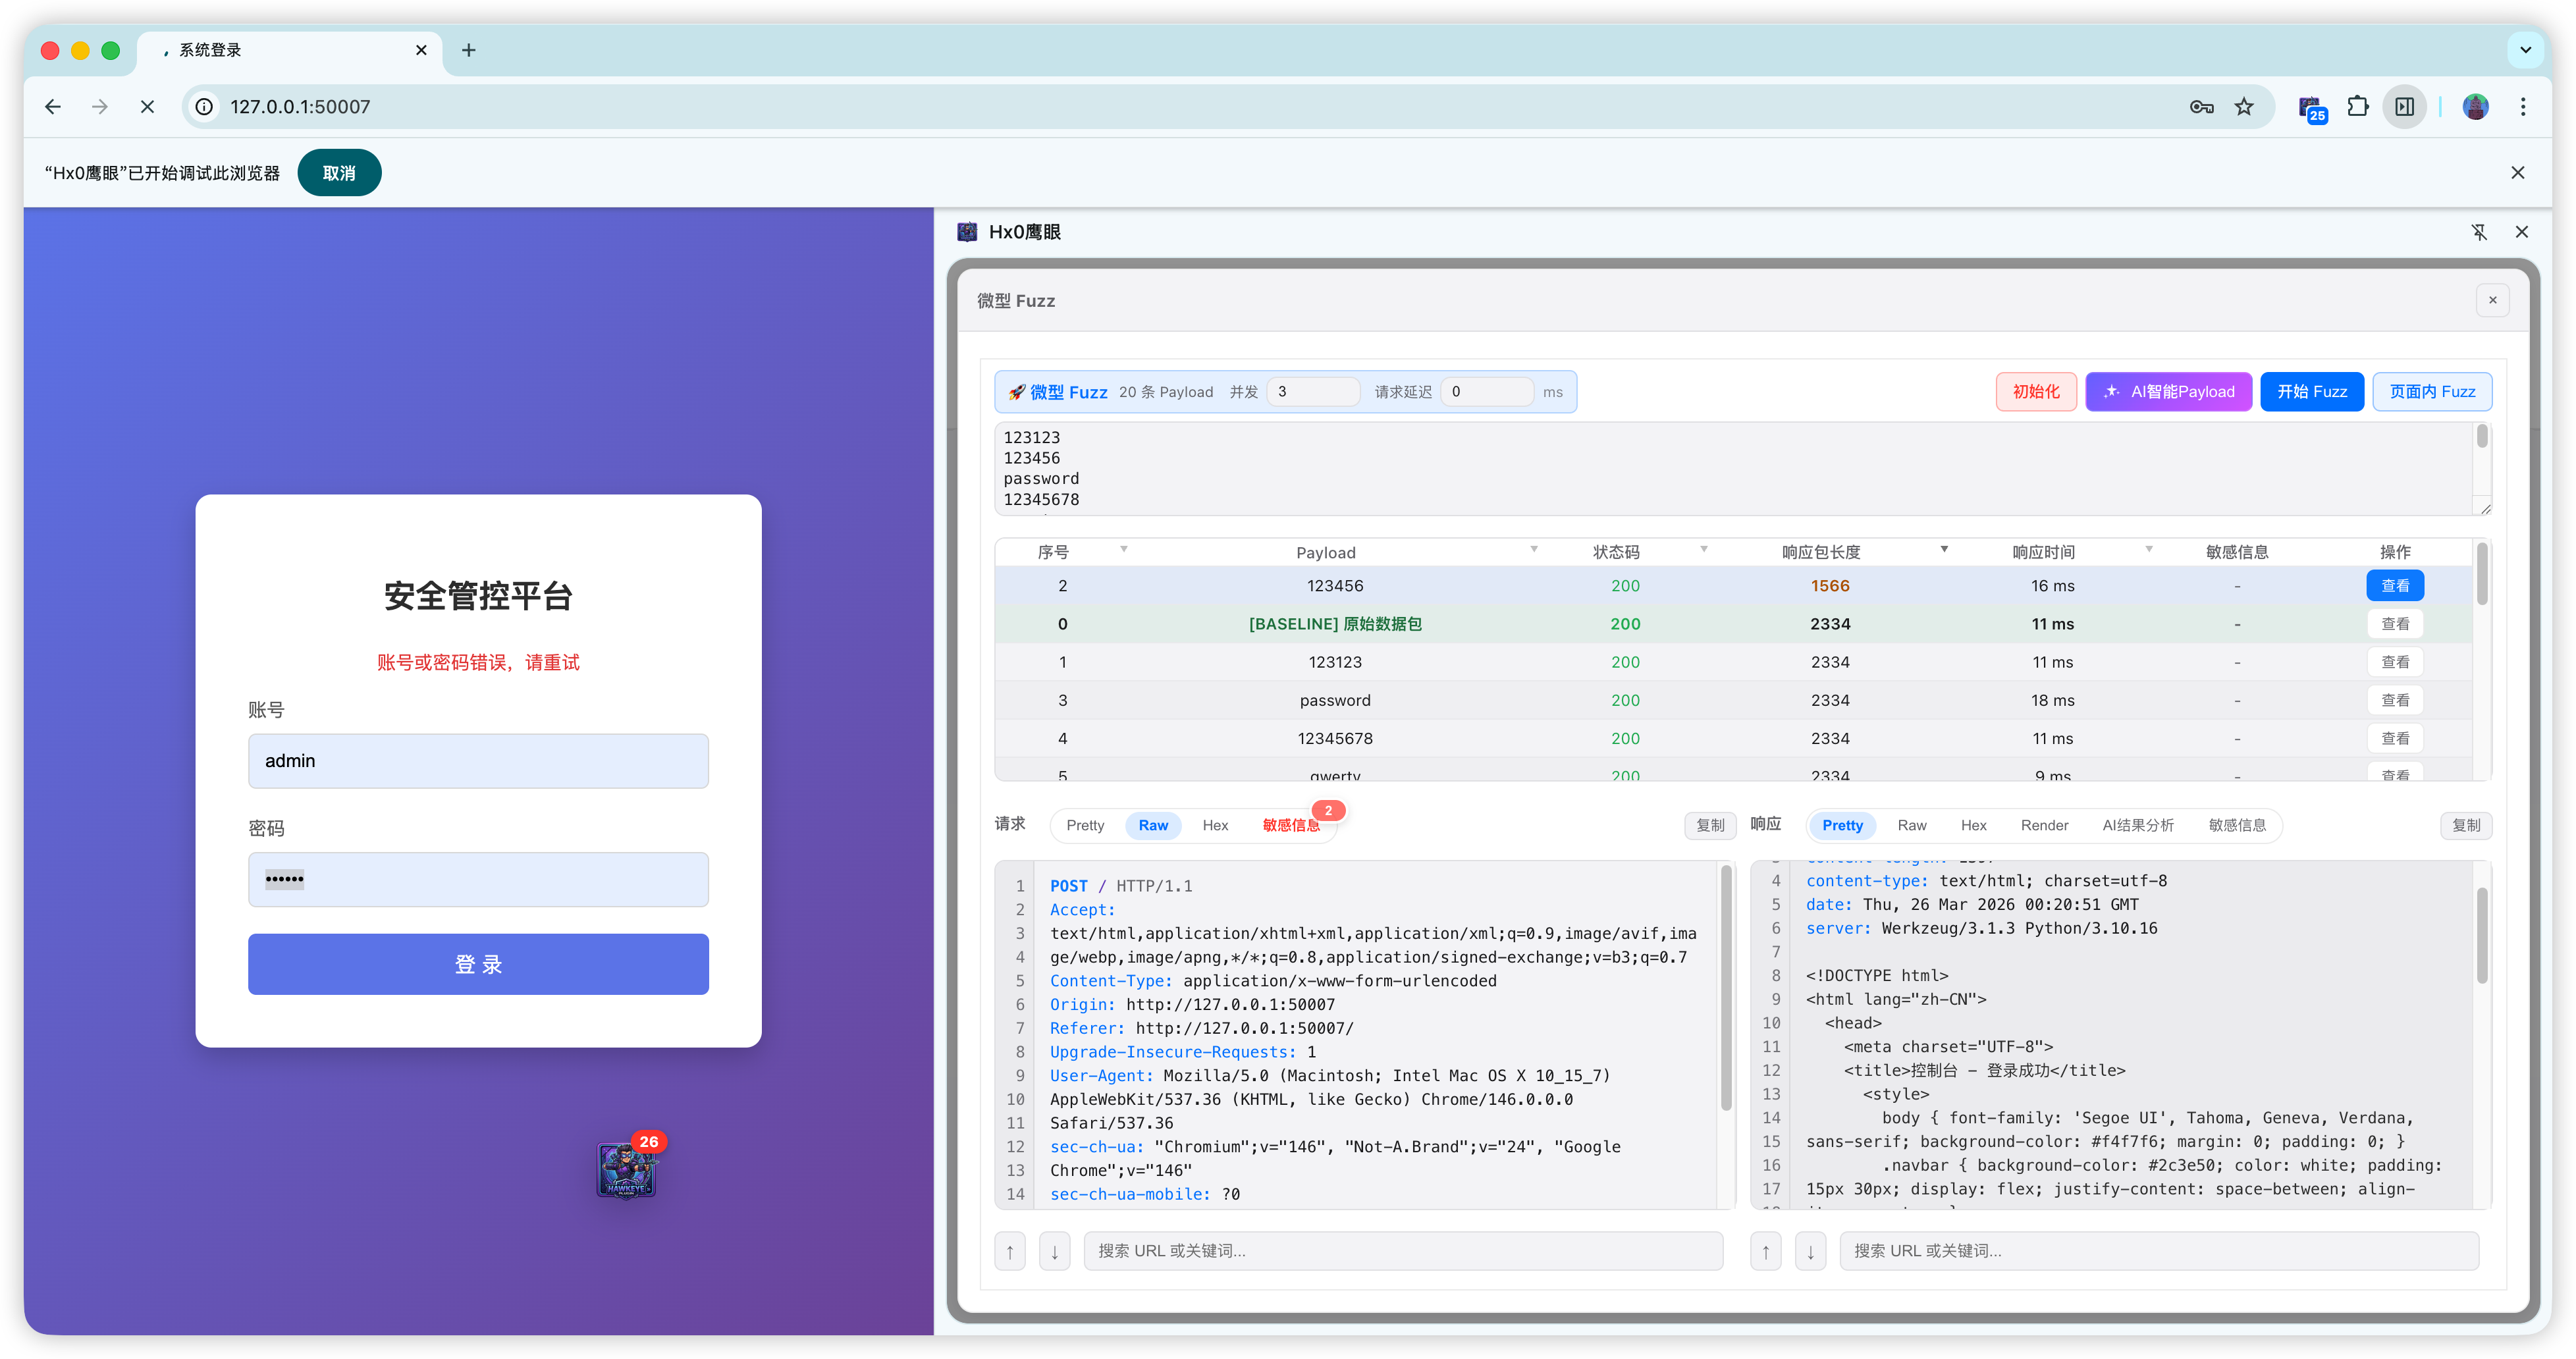
Task: Sort by 响应包长度 column arrow
Action: pyautogui.click(x=1944, y=550)
